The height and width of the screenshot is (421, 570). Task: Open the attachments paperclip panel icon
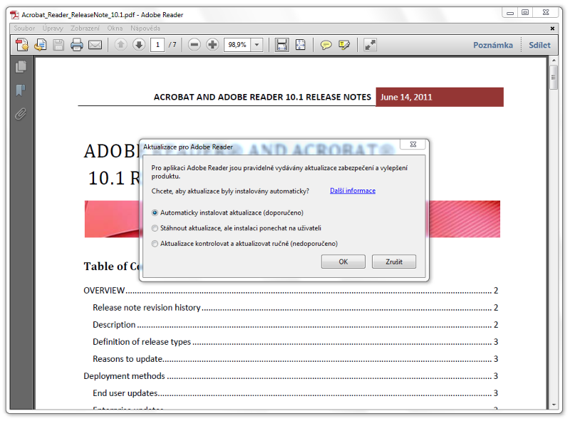pos(21,114)
